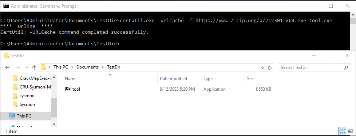
Task: Sort files by Date modified column
Action: (x=174, y=79)
